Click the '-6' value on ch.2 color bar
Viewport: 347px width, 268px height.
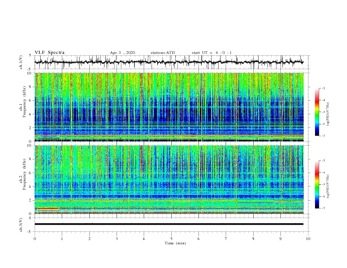[323, 196]
